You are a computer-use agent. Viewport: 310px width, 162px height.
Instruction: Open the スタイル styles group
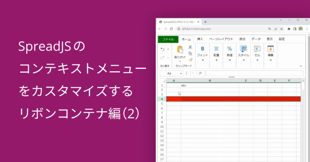click(x=243, y=54)
